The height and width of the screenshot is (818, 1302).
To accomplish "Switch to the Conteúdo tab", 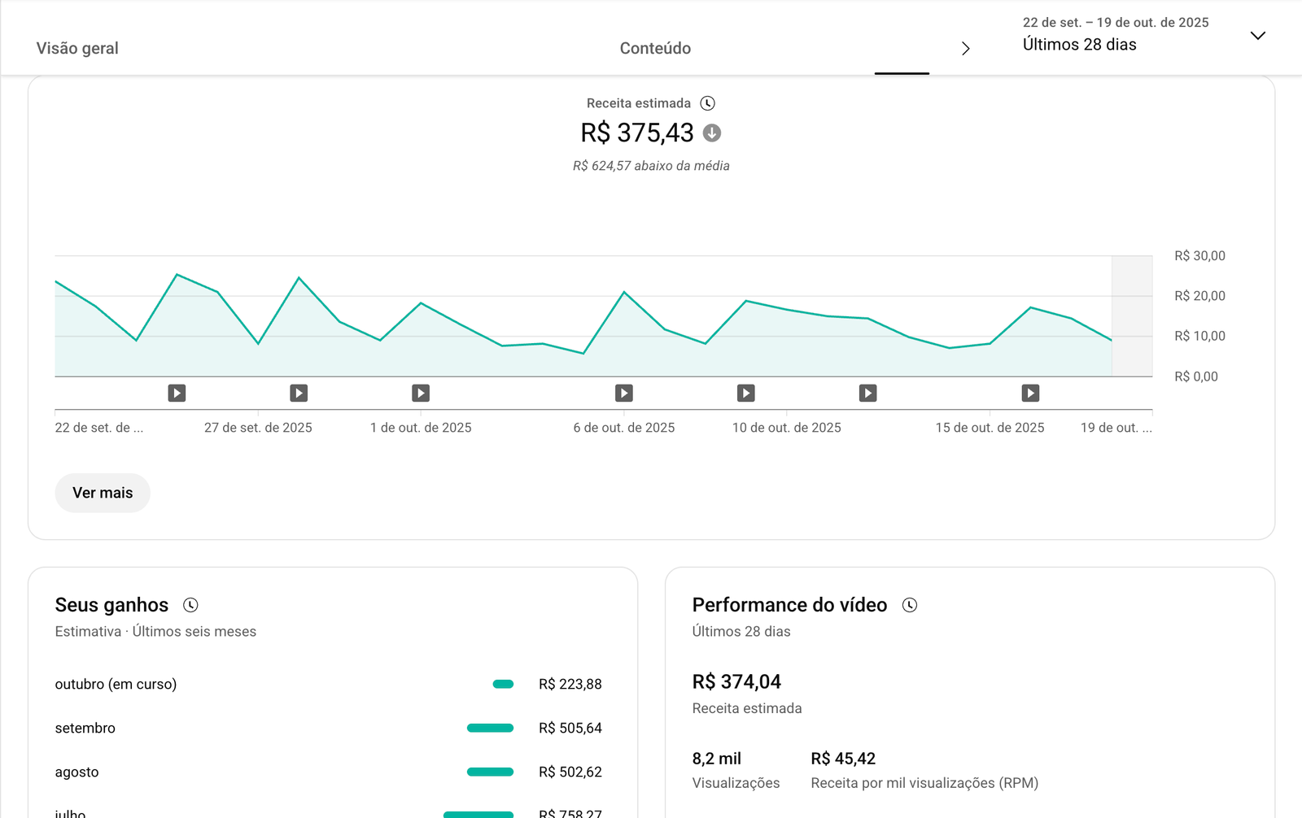I will pos(655,48).
